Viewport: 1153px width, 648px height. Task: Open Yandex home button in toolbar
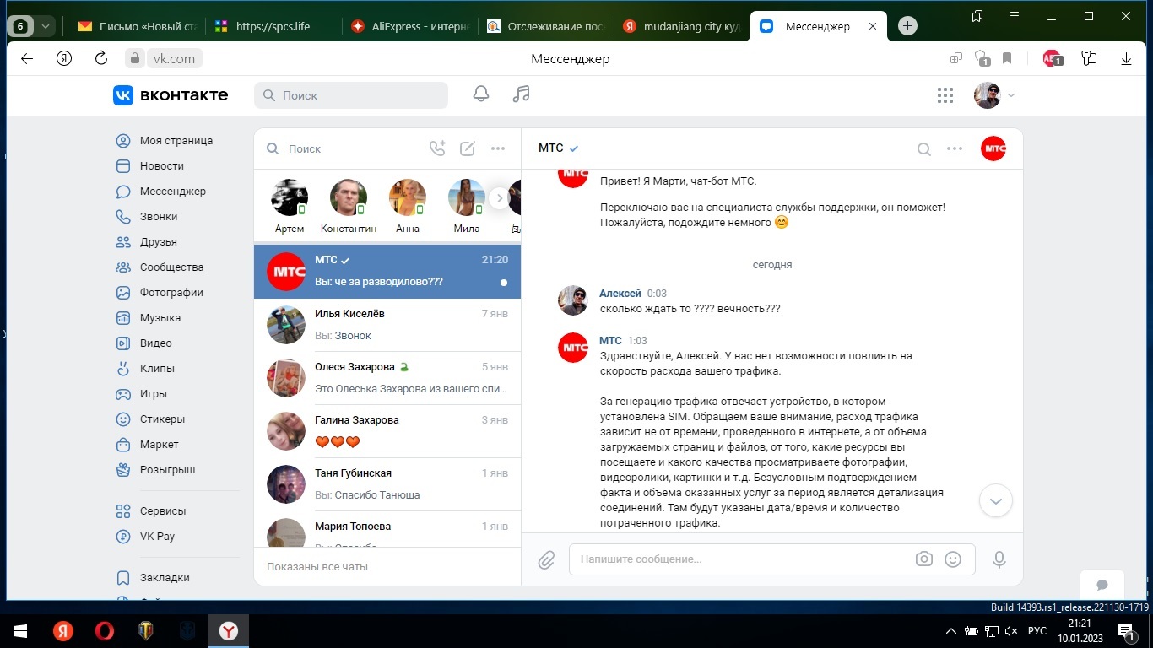pyautogui.click(x=64, y=58)
